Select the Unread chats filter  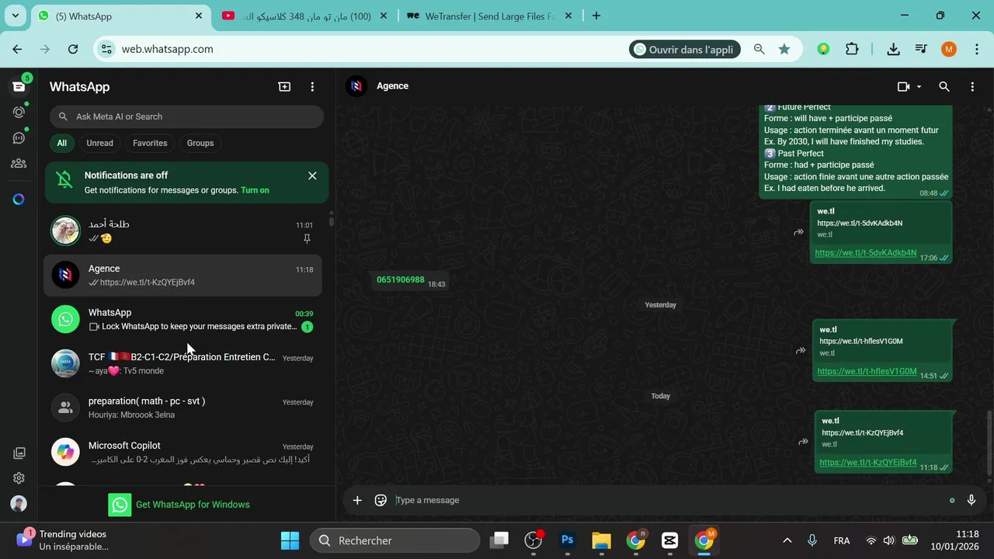[x=99, y=143]
